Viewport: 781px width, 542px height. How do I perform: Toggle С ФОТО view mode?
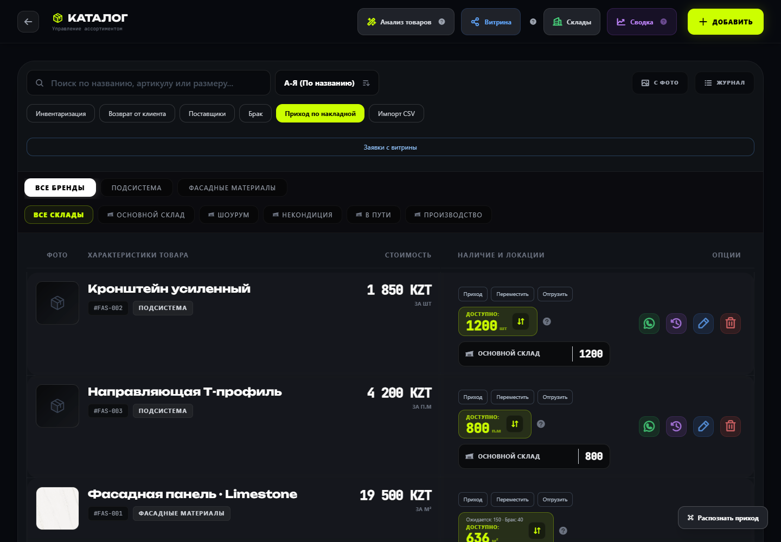pyautogui.click(x=660, y=83)
